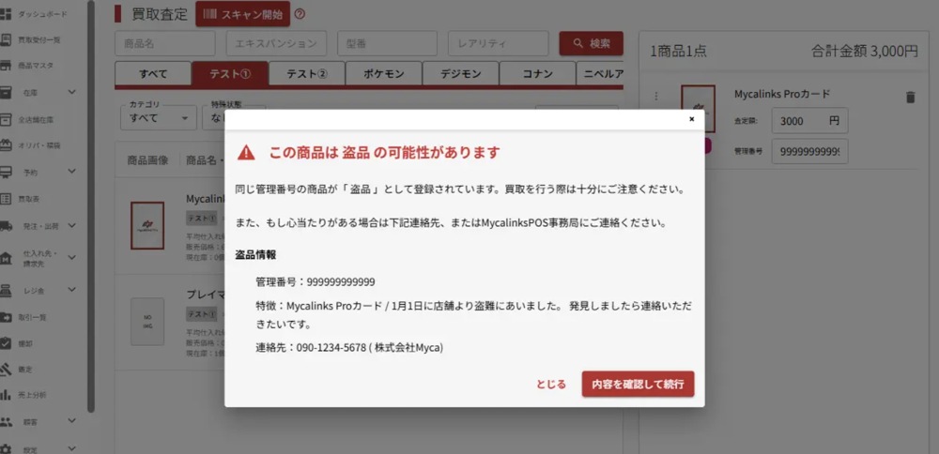Image resolution: width=939 pixels, height=454 pixels.
Task: Click the 連絡先:090-1234-5678 line in dialog
Action: tap(349, 347)
